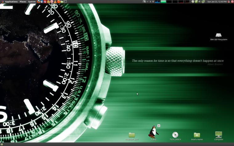Open the green memory monitor graph applet

pyautogui.click(x=163, y=2)
